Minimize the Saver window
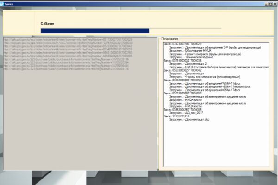 (x=266, y=4)
